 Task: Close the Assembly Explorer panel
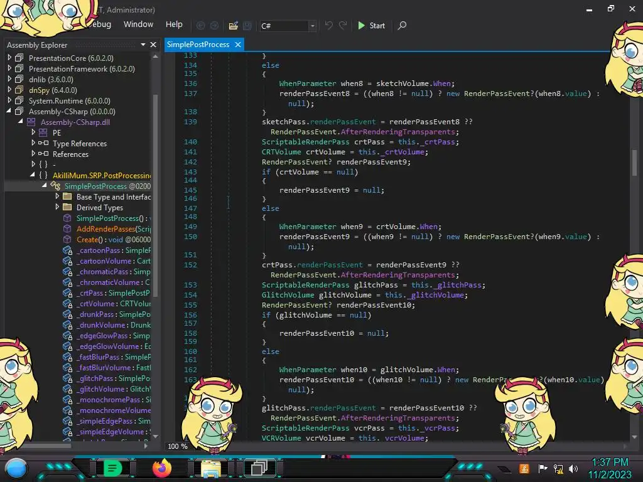point(153,45)
